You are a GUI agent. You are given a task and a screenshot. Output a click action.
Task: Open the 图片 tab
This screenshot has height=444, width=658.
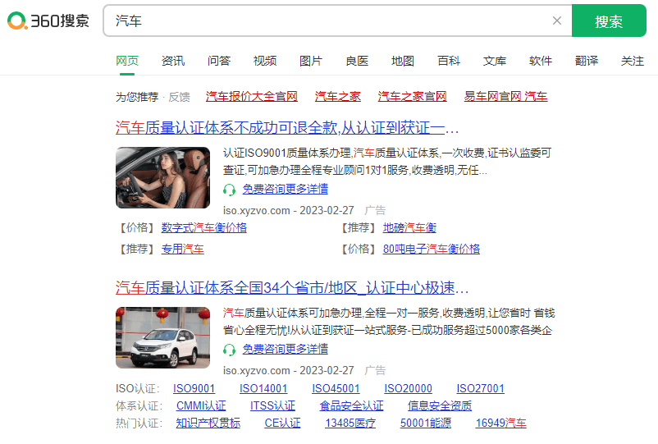[311, 61]
